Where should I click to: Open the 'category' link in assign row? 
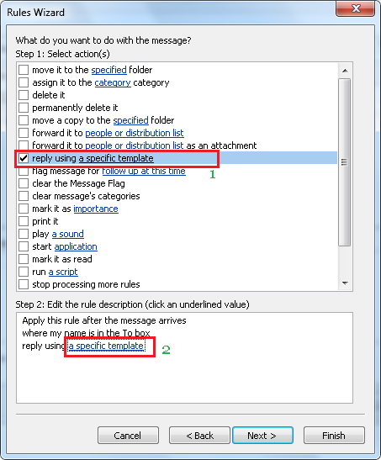click(113, 82)
